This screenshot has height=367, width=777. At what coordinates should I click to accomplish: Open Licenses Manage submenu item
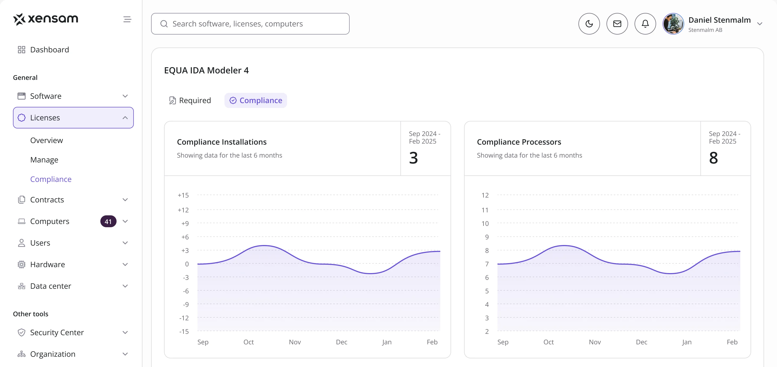click(44, 160)
